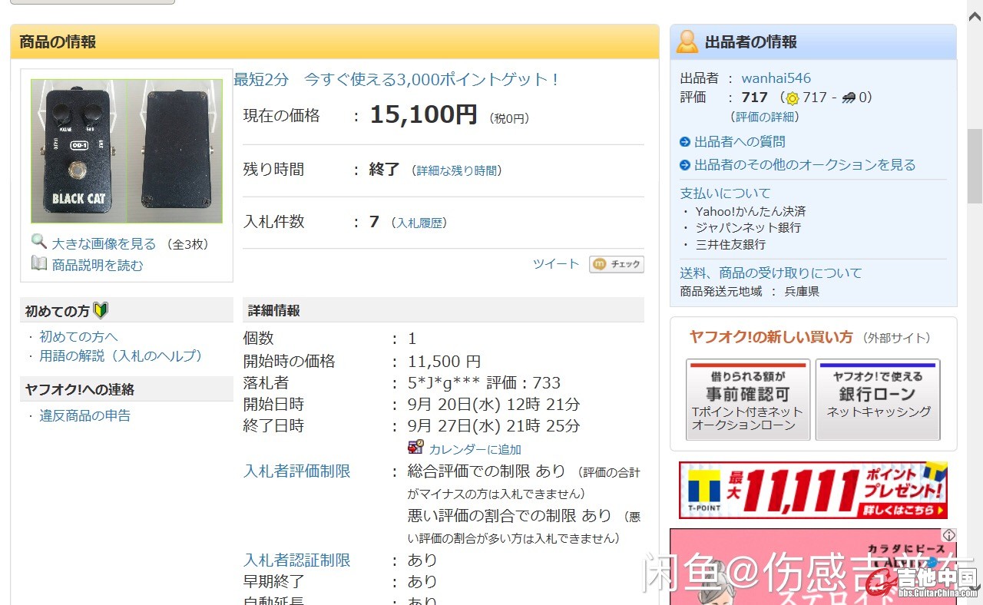Click Black Cat pedal front thumbnail
This screenshot has height=605, width=983.
click(78, 151)
